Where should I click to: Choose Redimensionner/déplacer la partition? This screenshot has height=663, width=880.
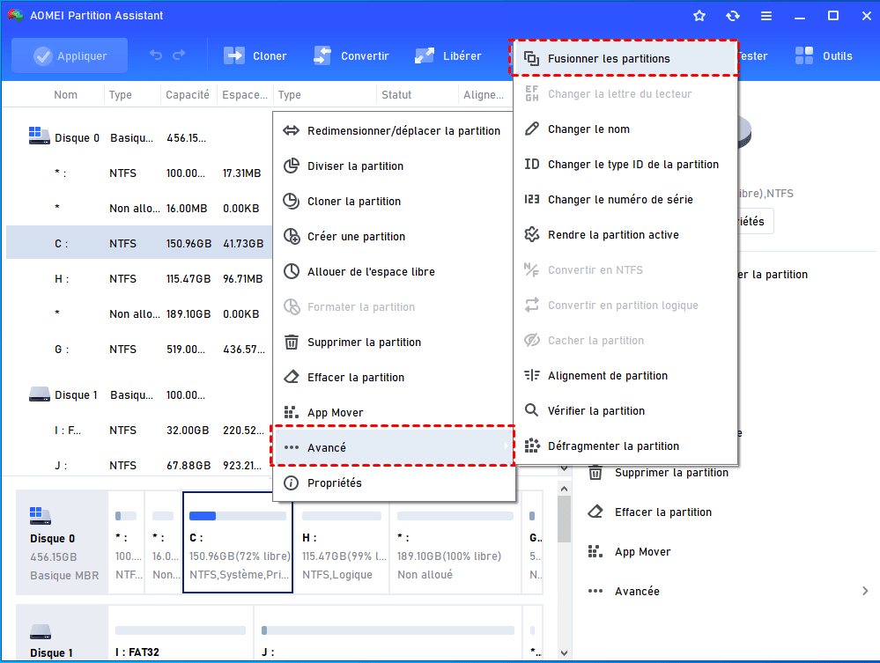tap(403, 131)
